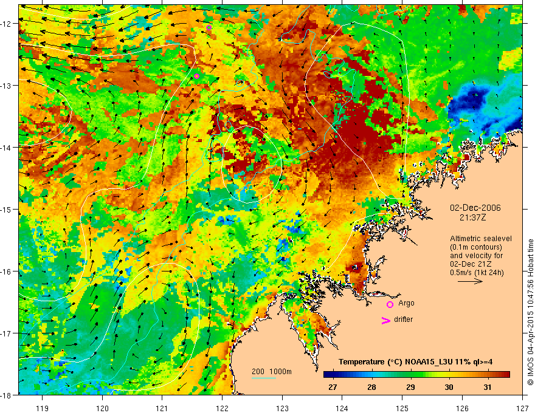Click longitude axis label 120
This screenshot has width=535, height=413.
tap(102, 408)
